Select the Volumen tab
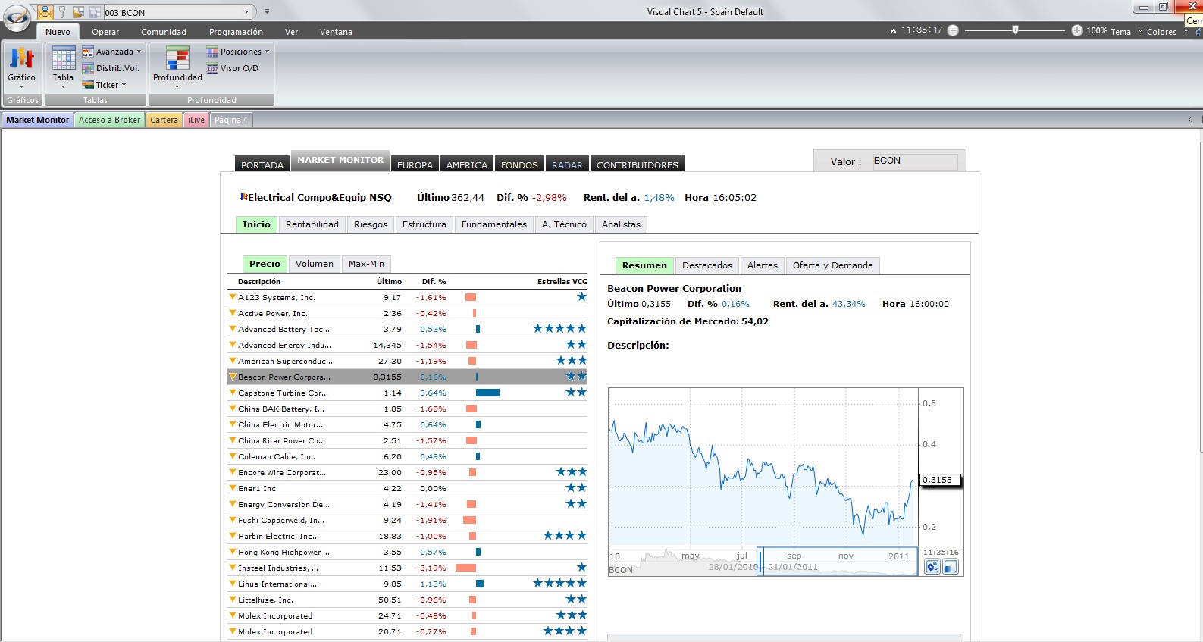1203x642 pixels. pyautogui.click(x=314, y=264)
